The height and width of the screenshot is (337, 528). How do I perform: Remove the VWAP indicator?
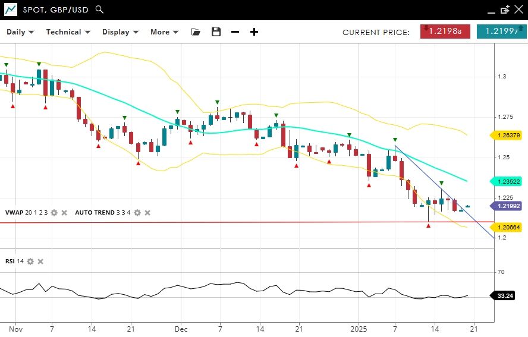[x=64, y=213]
